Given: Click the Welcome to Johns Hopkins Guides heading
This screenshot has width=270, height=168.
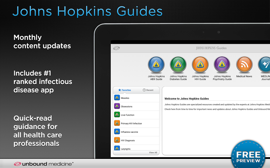Looking at the screenshot, I should (x=187, y=98).
